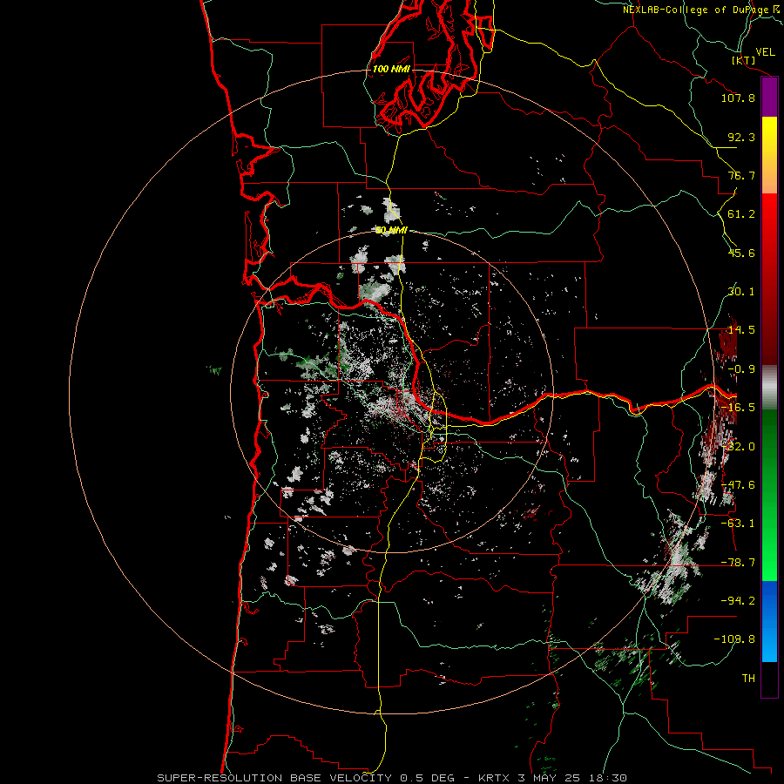Click the 50 NMI range ring label
Screen dimensions: 784x784
(x=391, y=231)
